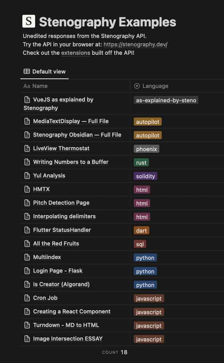Open the HMTX page

click(x=42, y=189)
